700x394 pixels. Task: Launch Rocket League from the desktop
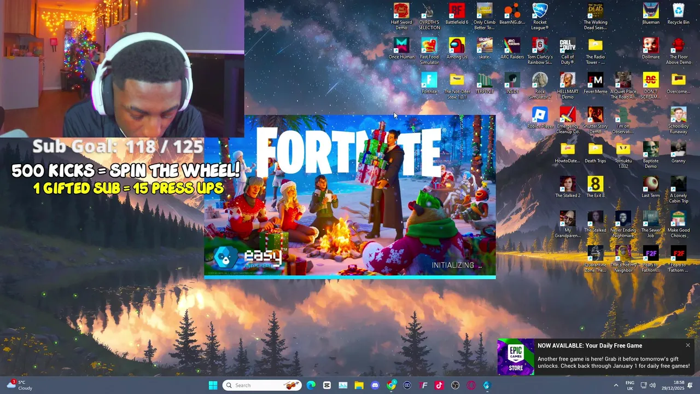point(540,16)
